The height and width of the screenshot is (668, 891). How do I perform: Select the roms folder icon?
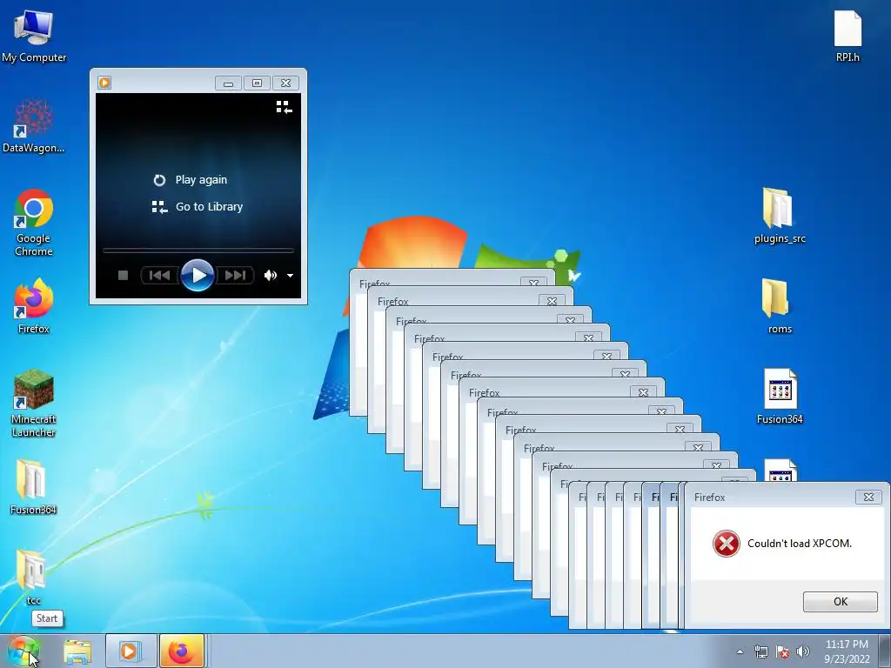779,306
